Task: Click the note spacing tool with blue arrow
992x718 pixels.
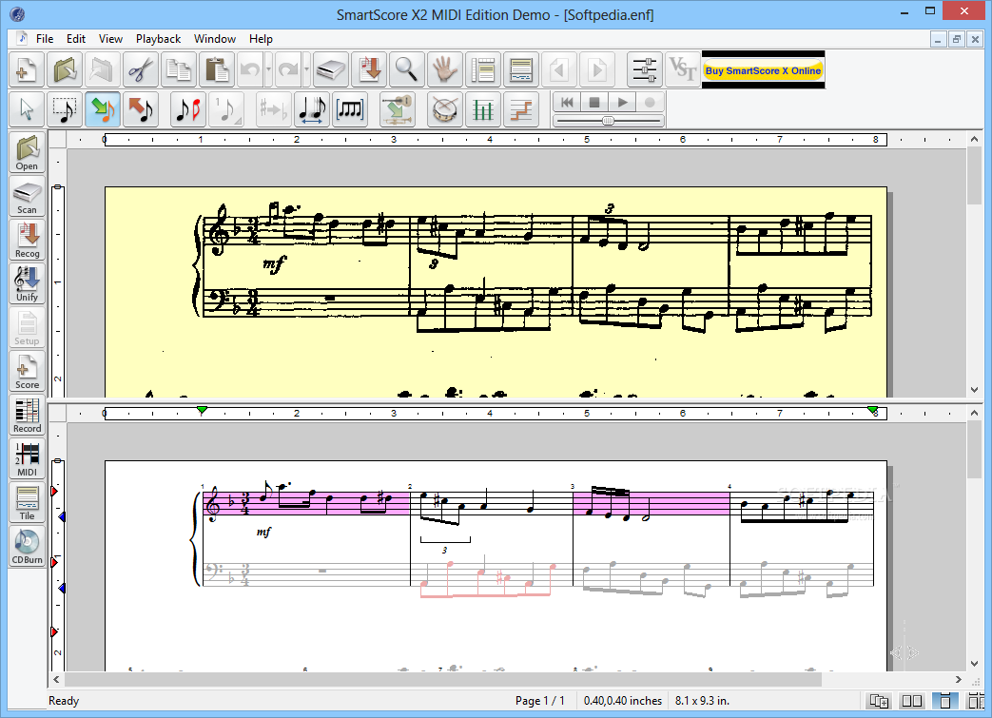Action: coord(311,108)
